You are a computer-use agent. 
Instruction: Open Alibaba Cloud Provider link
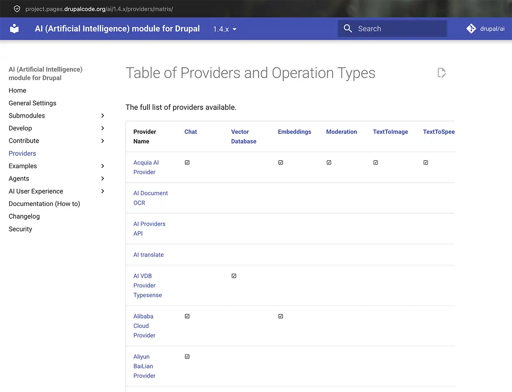144,326
